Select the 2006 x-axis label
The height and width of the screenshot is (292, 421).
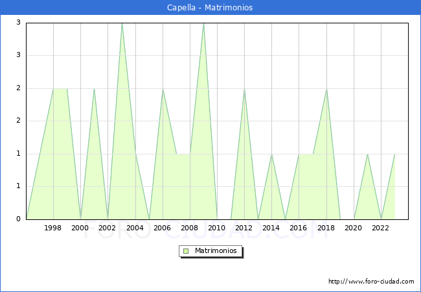click(162, 228)
